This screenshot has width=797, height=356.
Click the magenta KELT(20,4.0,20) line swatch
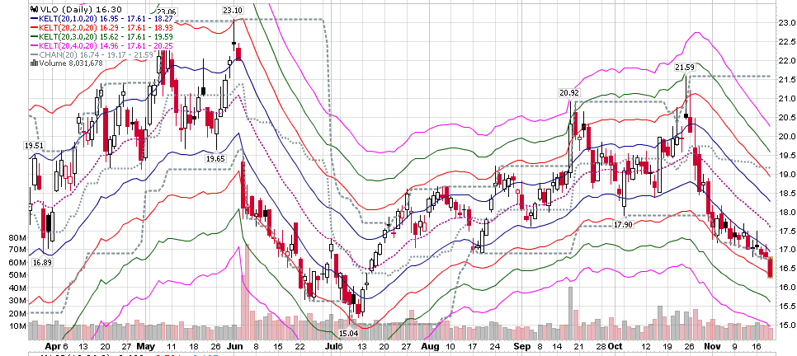pos(35,45)
